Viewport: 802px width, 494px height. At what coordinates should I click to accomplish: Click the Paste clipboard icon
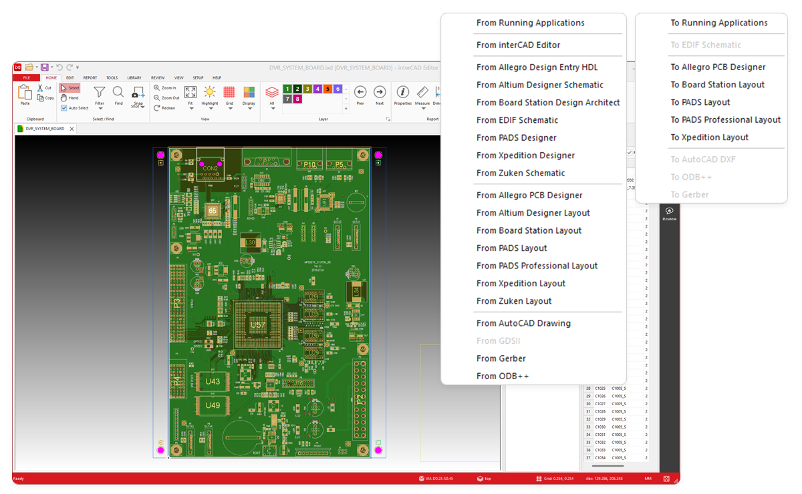click(x=25, y=92)
